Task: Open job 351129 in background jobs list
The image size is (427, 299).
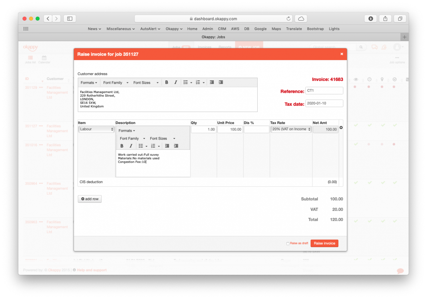Action: (x=31, y=87)
